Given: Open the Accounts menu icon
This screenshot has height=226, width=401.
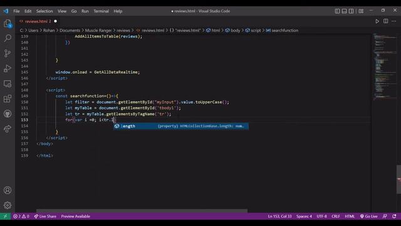Looking at the screenshot, I should pyautogui.click(x=8, y=190).
